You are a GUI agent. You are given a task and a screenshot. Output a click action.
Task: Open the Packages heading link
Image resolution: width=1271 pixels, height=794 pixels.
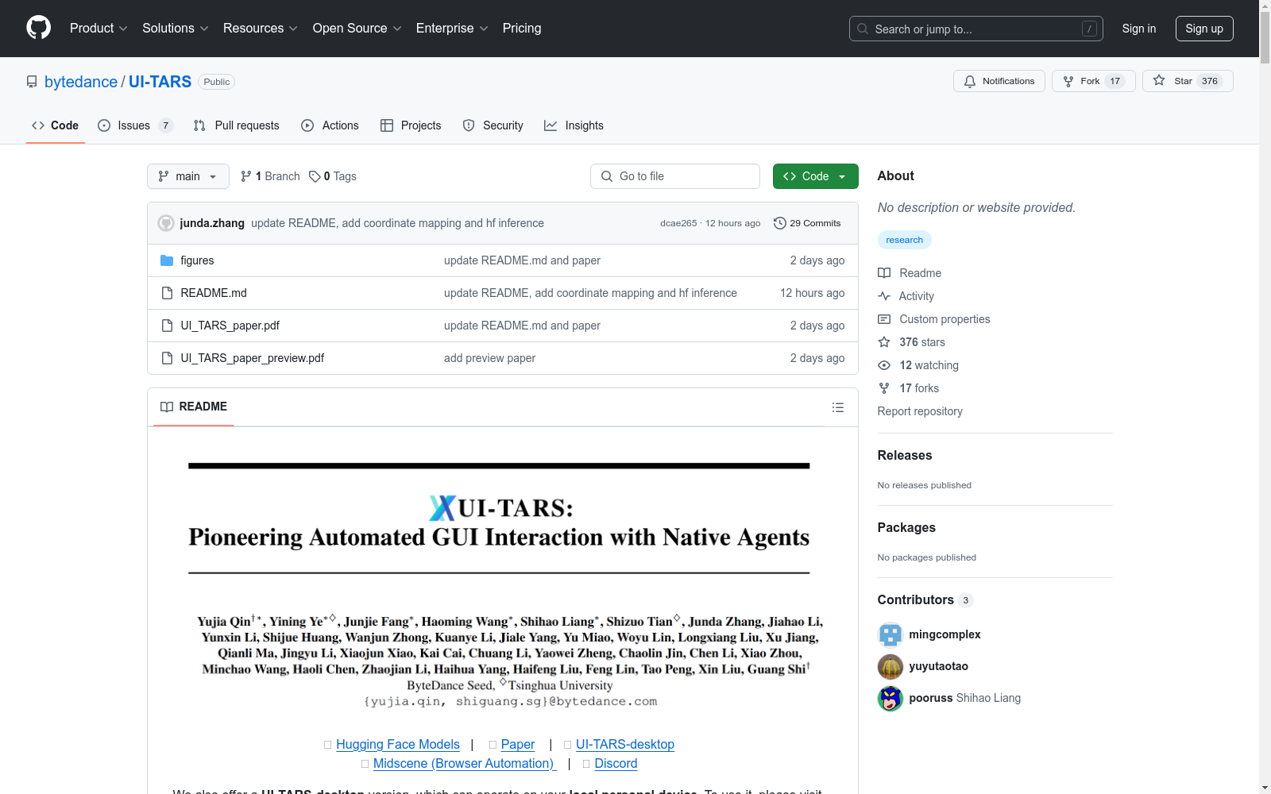906,527
